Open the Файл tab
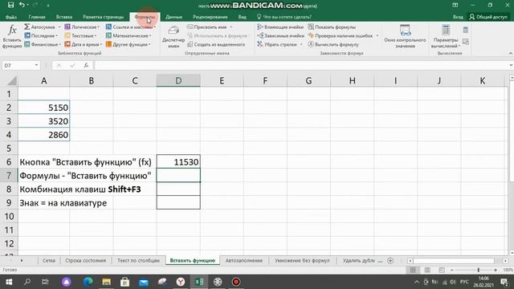Viewport: 514px width, 289px height. tap(11, 17)
